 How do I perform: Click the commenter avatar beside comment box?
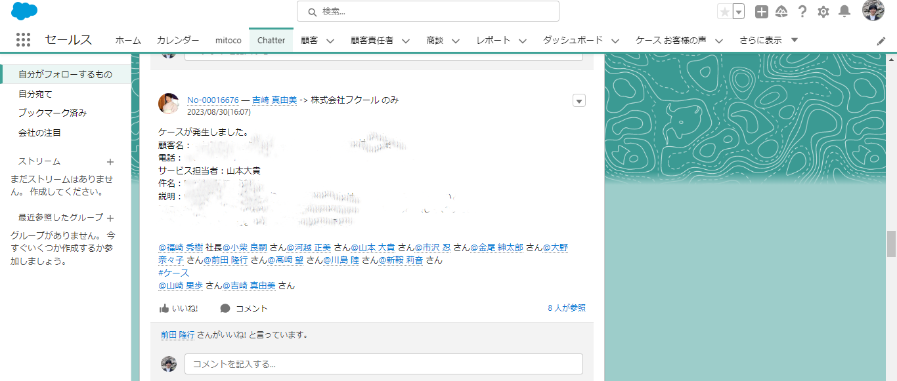[x=169, y=364]
